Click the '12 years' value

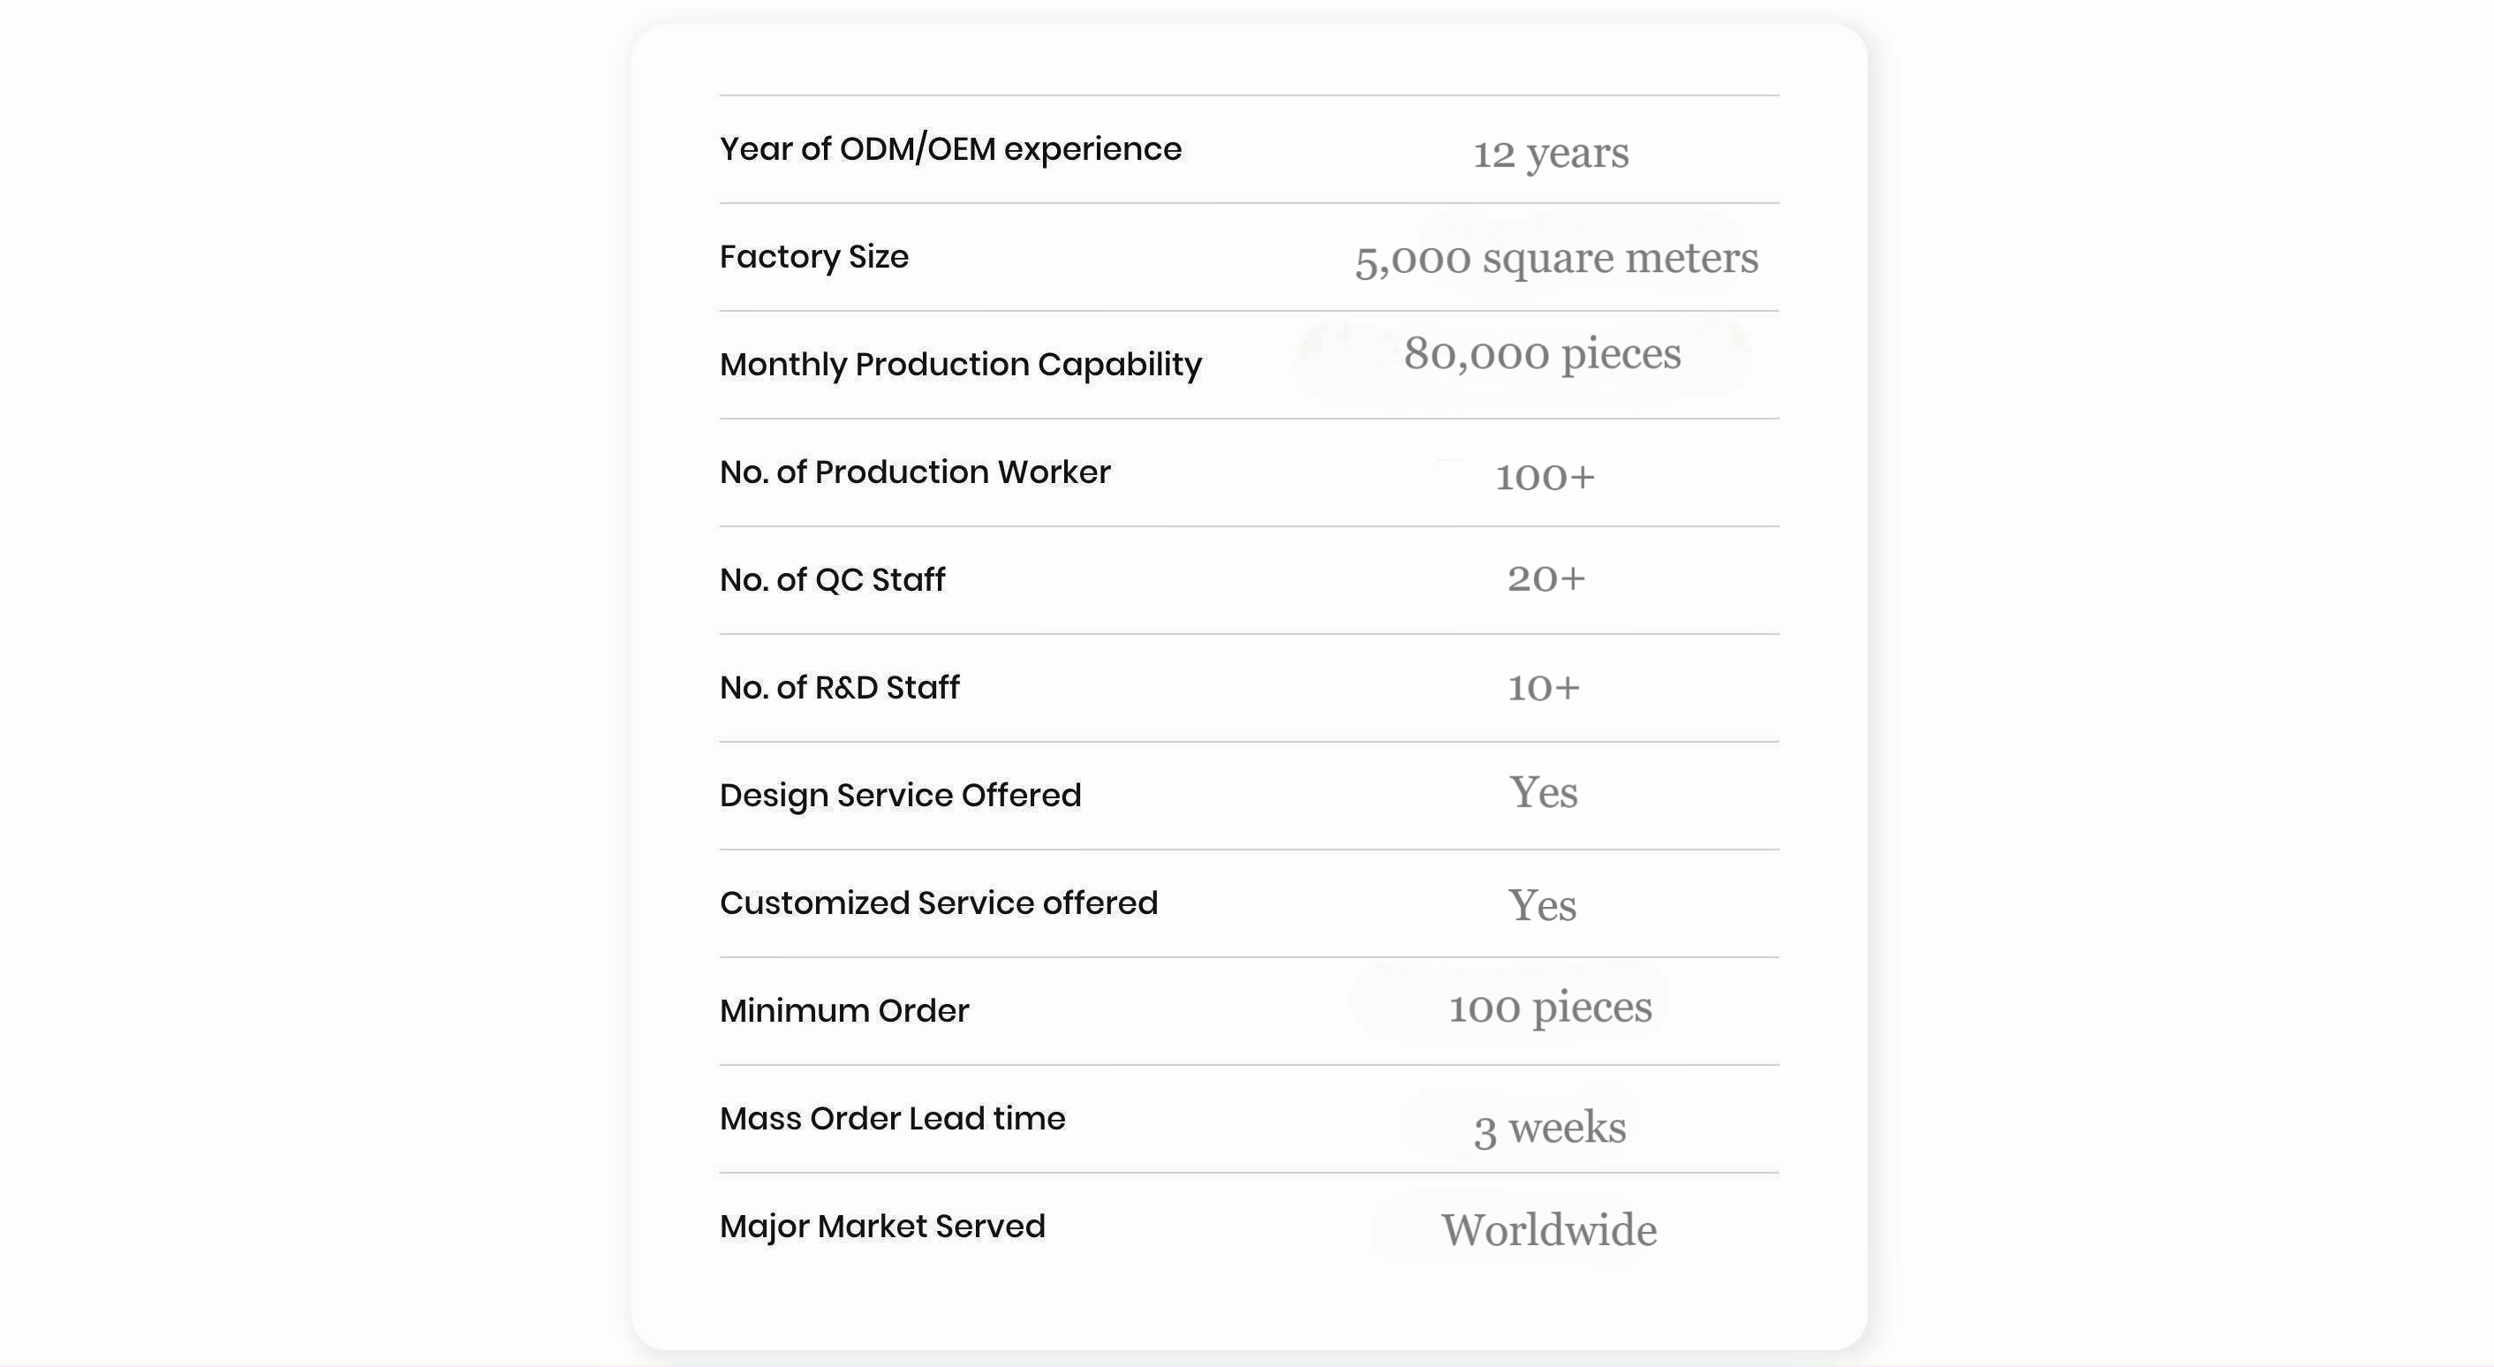1551,153
